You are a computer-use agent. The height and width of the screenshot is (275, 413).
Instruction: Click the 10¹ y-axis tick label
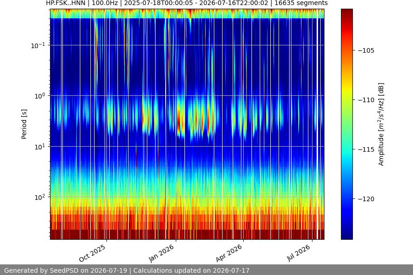tap(39, 147)
